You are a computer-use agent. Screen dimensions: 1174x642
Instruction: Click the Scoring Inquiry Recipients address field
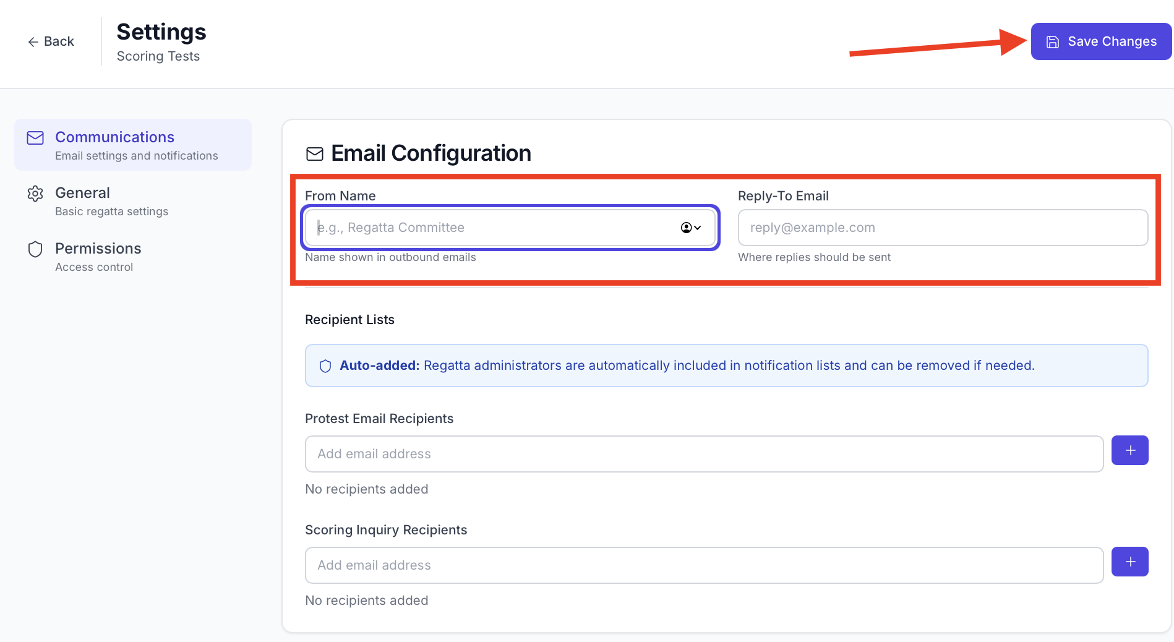click(704, 565)
